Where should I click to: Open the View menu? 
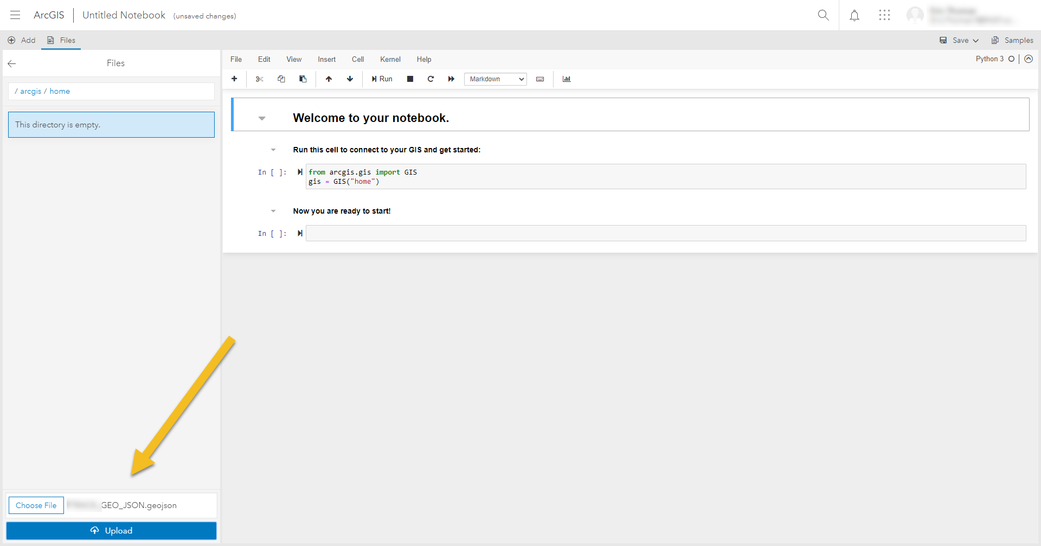pyautogui.click(x=294, y=59)
